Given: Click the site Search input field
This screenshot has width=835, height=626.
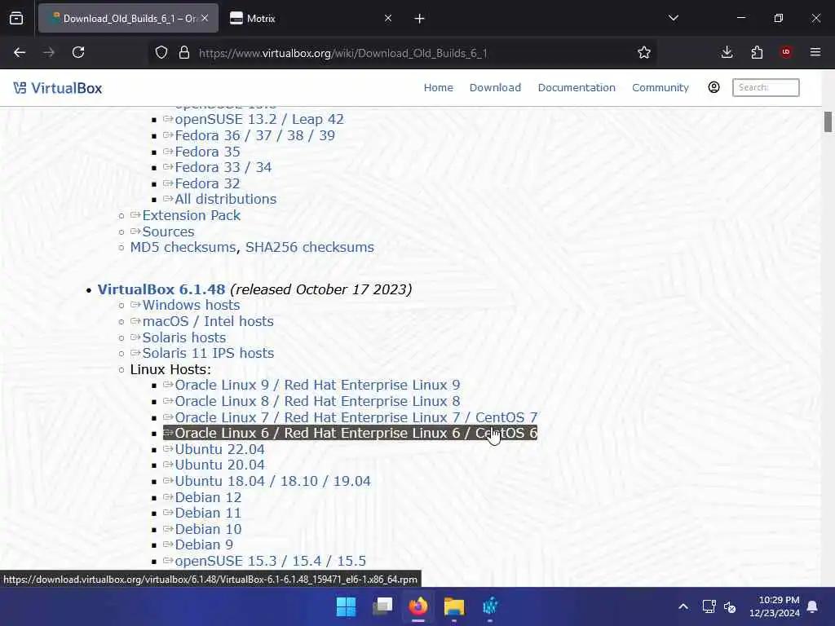Looking at the screenshot, I should tap(766, 87).
